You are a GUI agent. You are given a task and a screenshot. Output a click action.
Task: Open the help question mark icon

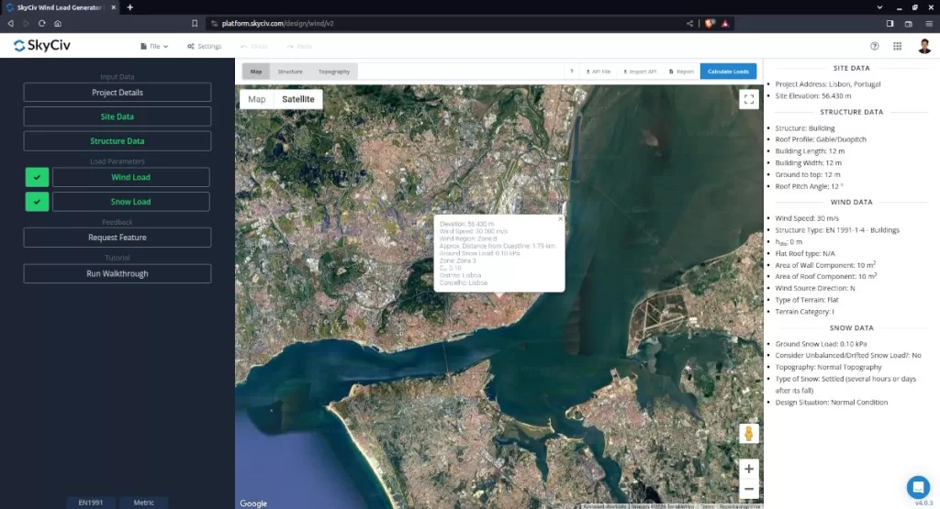coord(875,46)
